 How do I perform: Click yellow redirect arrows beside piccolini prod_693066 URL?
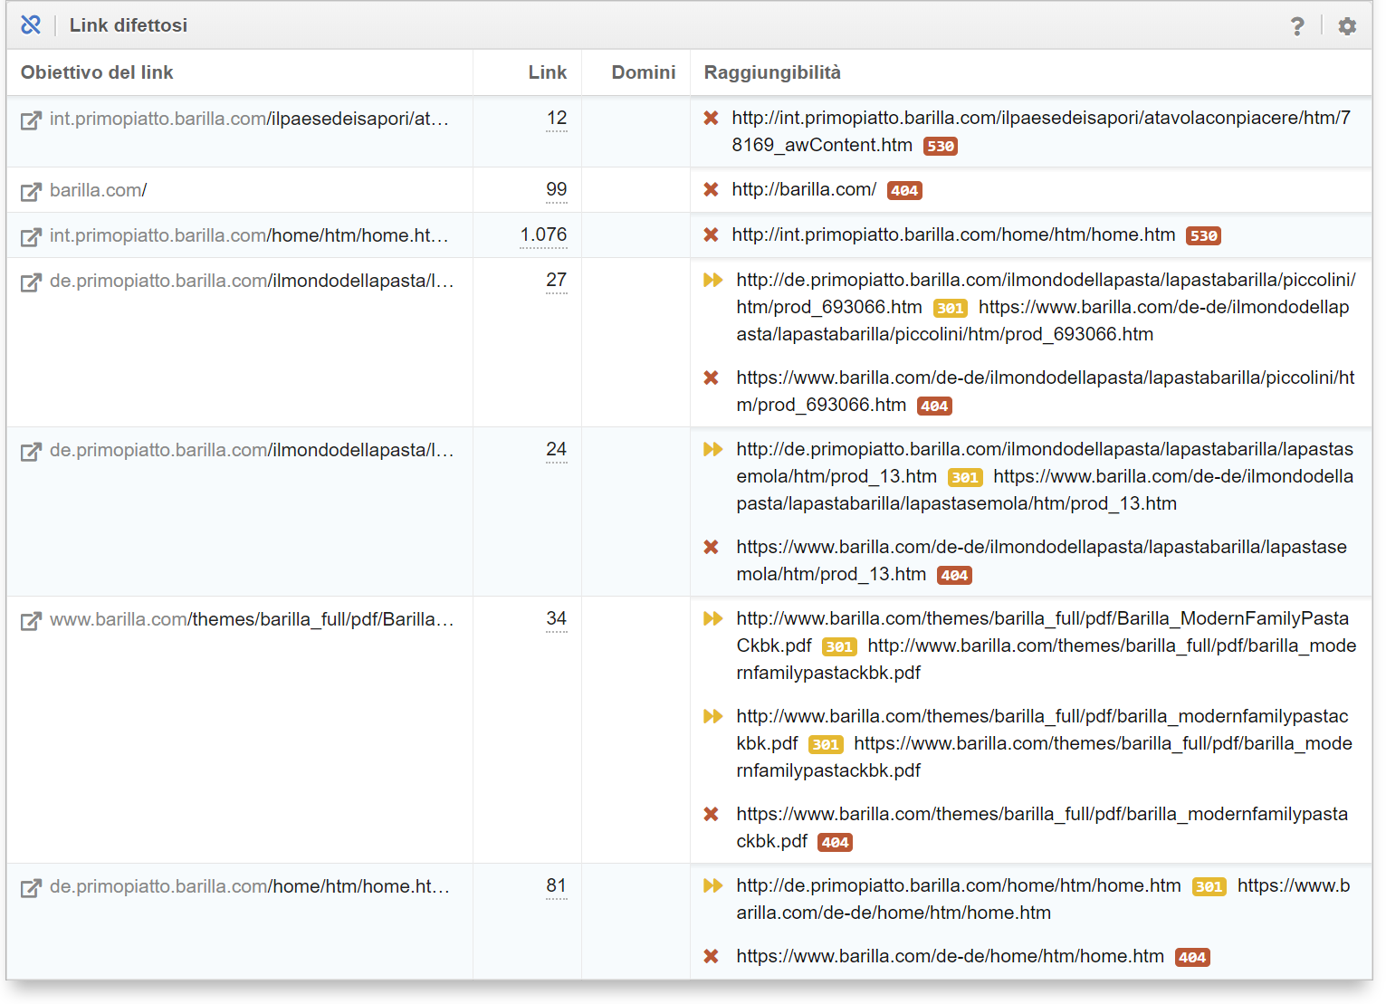pyautogui.click(x=713, y=280)
